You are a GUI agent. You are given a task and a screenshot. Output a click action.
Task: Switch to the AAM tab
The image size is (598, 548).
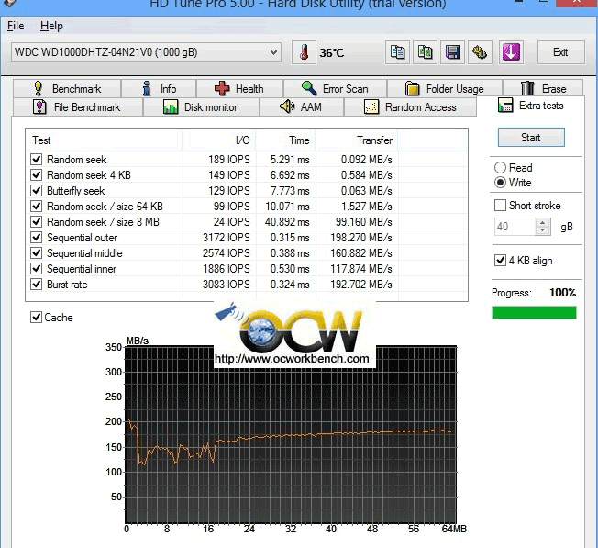[x=302, y=106]
